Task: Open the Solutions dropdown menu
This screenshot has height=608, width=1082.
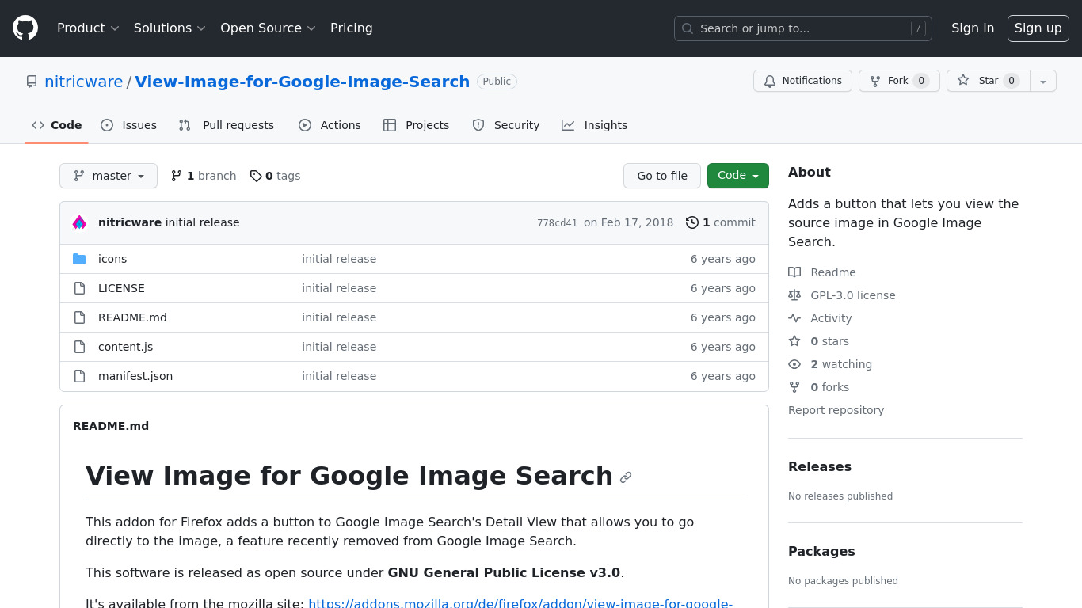Action: pos(170,28)
